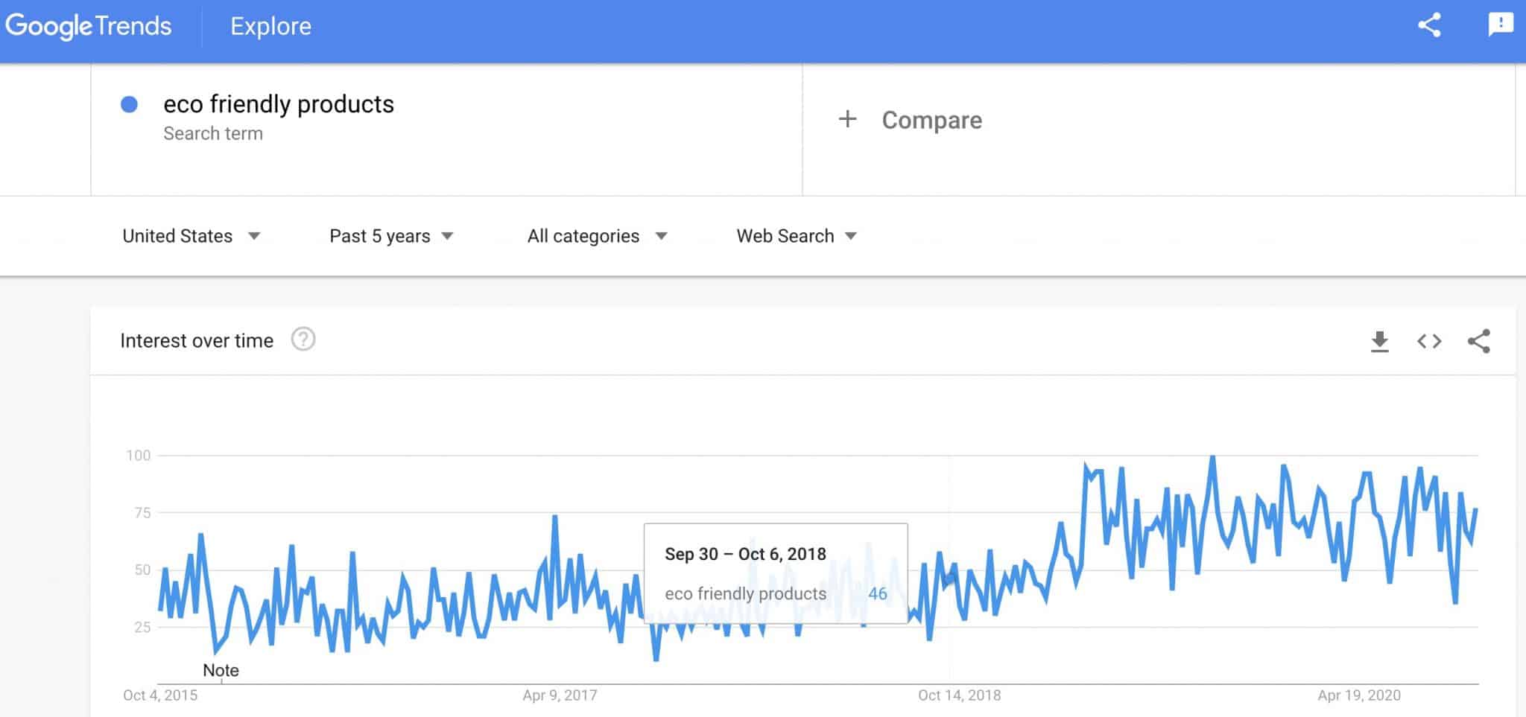Expand the All categories selector
Image resolution: width=1526 pixels, height=717 pixels.
tap(595, 235)
